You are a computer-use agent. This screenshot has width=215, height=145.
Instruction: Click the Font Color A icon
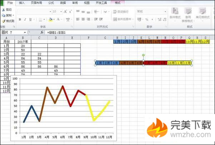(58, 20)
